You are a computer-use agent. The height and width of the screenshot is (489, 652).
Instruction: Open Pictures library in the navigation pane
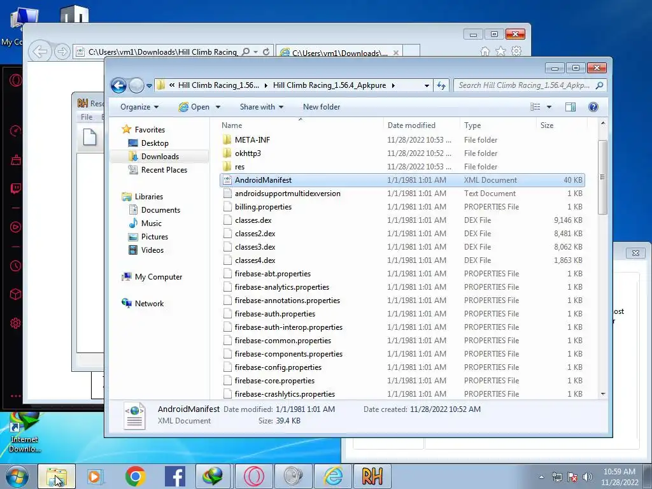tap(154, 237)
